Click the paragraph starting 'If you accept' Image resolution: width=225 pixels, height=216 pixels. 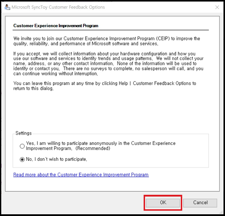(108, 64)
